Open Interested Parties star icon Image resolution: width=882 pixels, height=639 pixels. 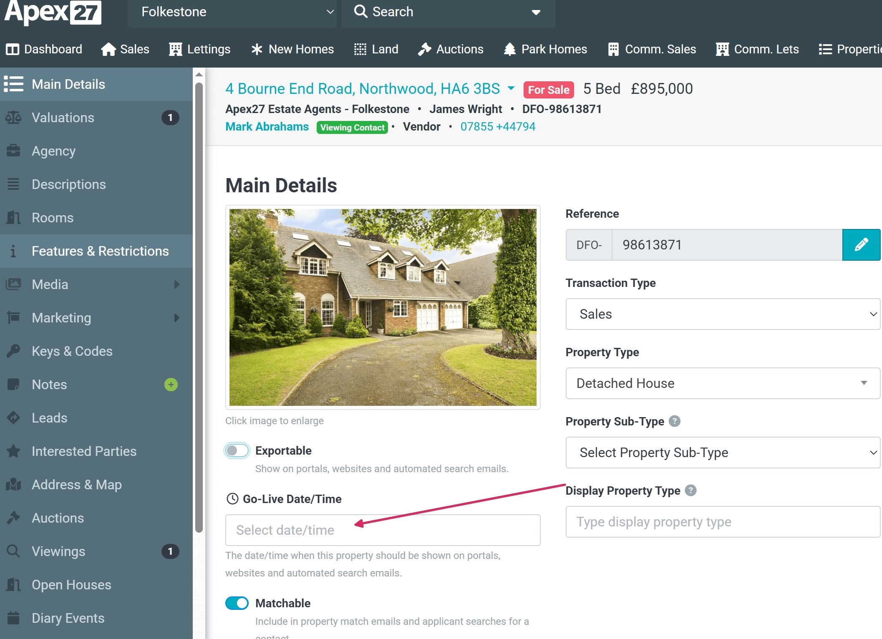pos(13,451)
